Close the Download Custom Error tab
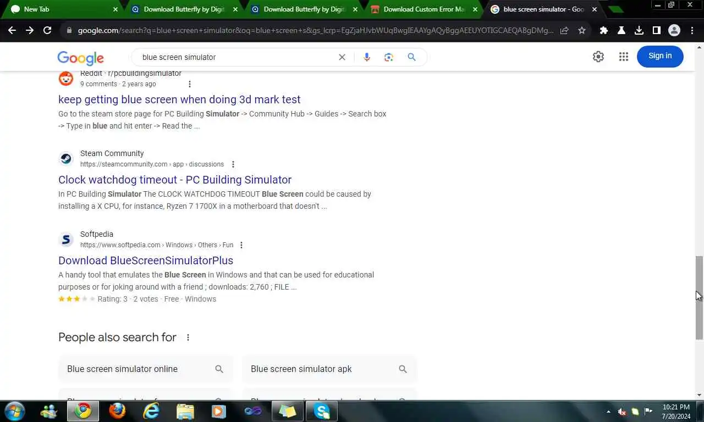This screenshot has height=422, width=704. click(x=475, y=9)
